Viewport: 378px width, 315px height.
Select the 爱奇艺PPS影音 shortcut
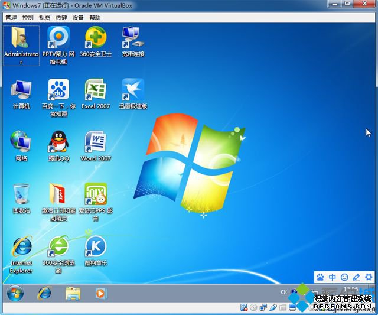[x=96, y=202]
